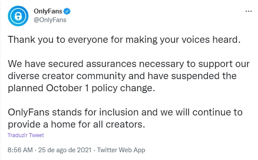Click 'Web App' in the tweet source label
Viewport: 258px width, 160px height.
coord(132,150)
